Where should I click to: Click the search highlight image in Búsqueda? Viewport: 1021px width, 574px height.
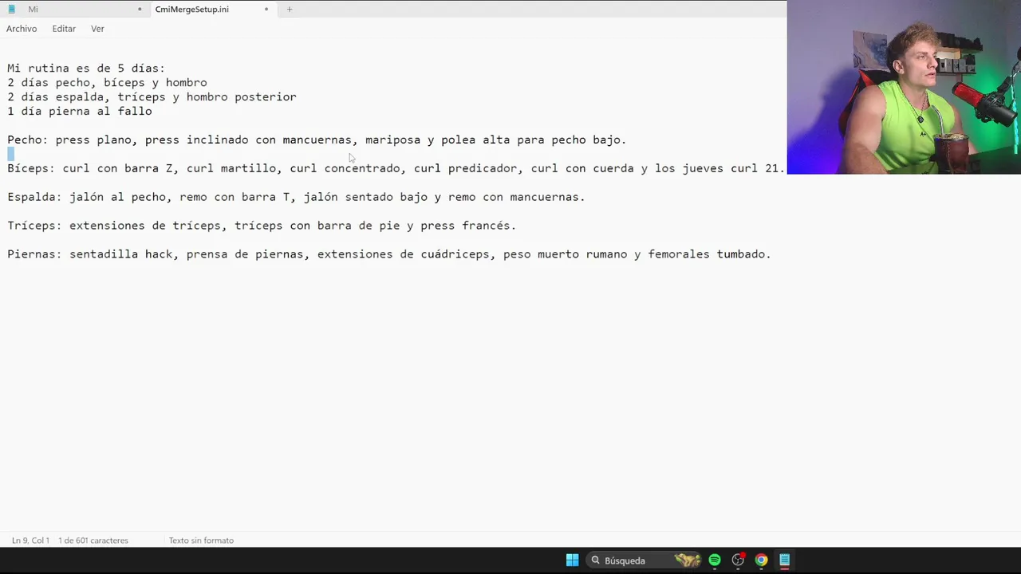(687, 560)
